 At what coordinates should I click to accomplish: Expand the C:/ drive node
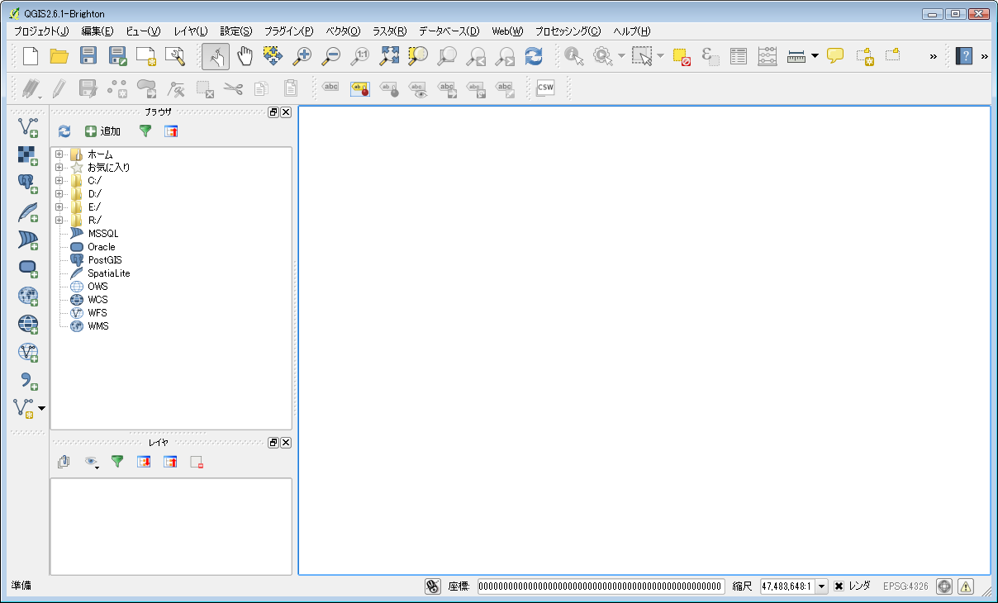(x=59, y=181)
